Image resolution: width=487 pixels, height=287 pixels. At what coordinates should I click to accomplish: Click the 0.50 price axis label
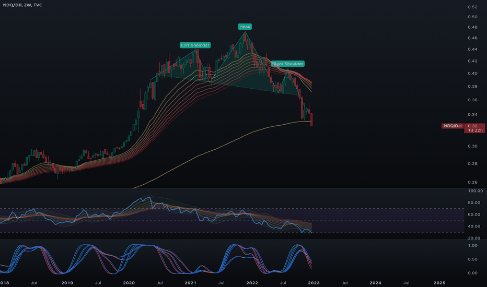point(472,17)
